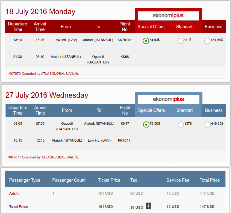This screenshot has width=231, height=213.
Task: Choose the 449.50$ Business return fare
Action: (207, 124)
